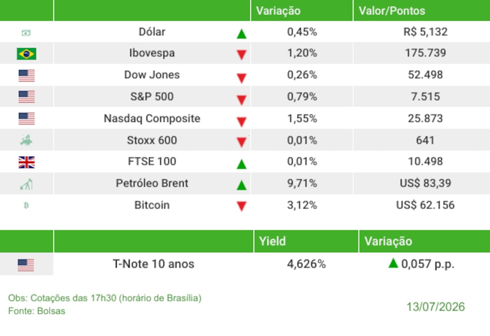
Task: Click the date 13/07/2026
Action: tap(436, 307)
